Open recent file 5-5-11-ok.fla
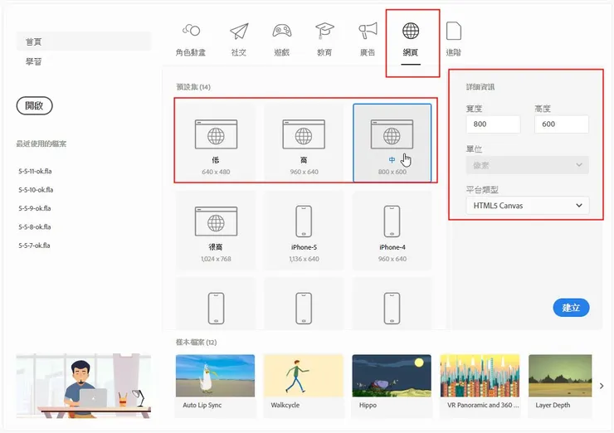Viewport: 614px width, 433px height. point(35,171)
